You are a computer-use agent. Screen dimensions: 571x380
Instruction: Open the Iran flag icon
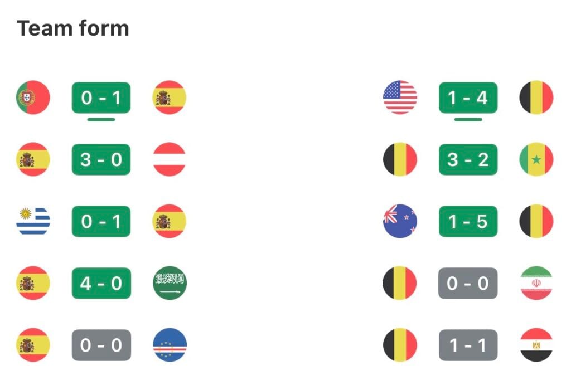coord(536,283)
